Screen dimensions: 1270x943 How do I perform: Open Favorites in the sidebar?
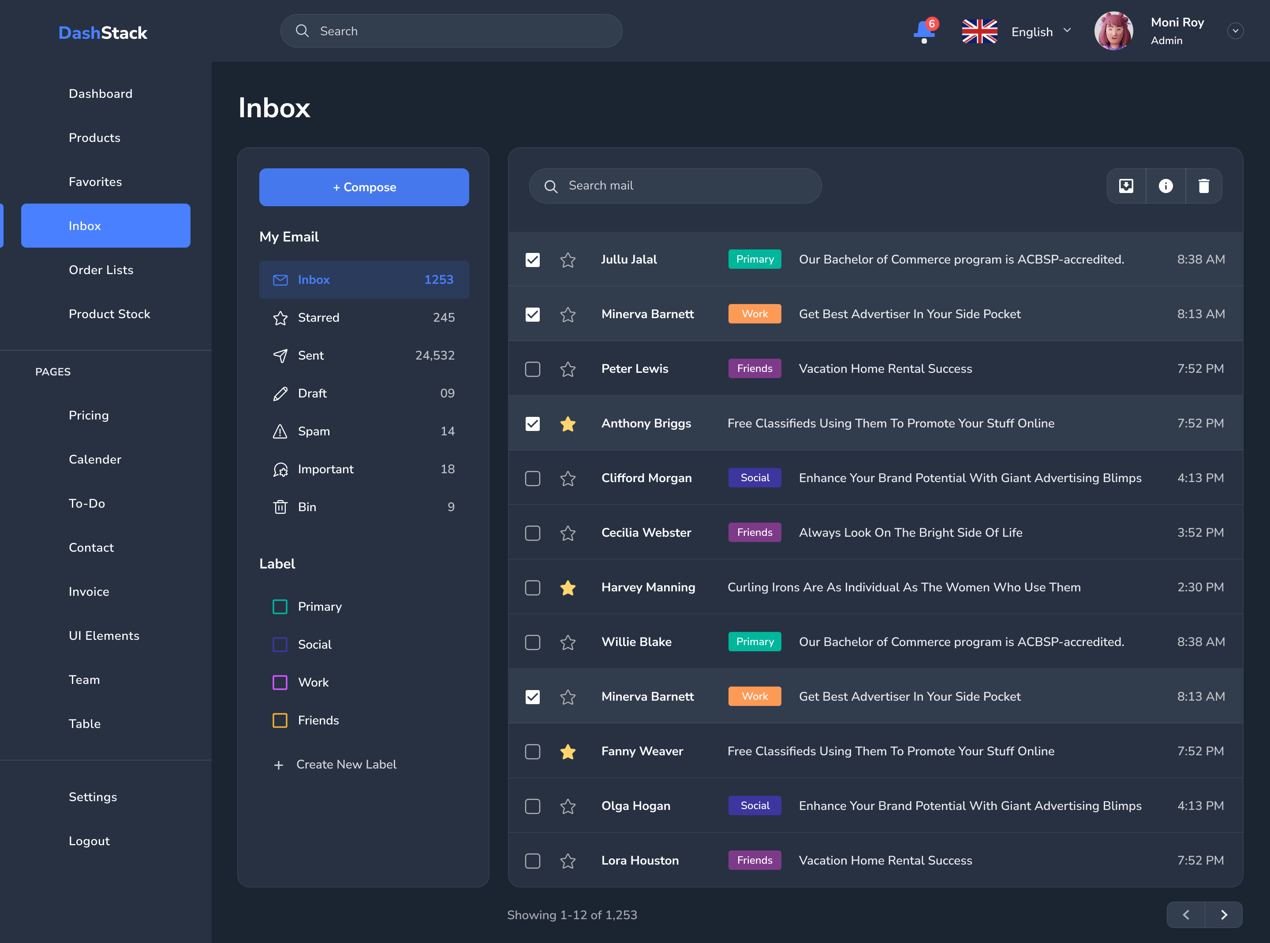(x=95, y=182)
